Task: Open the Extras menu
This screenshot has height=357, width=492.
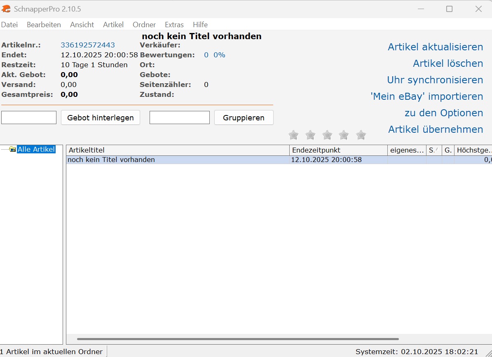Action: click(x=174, y=25)
